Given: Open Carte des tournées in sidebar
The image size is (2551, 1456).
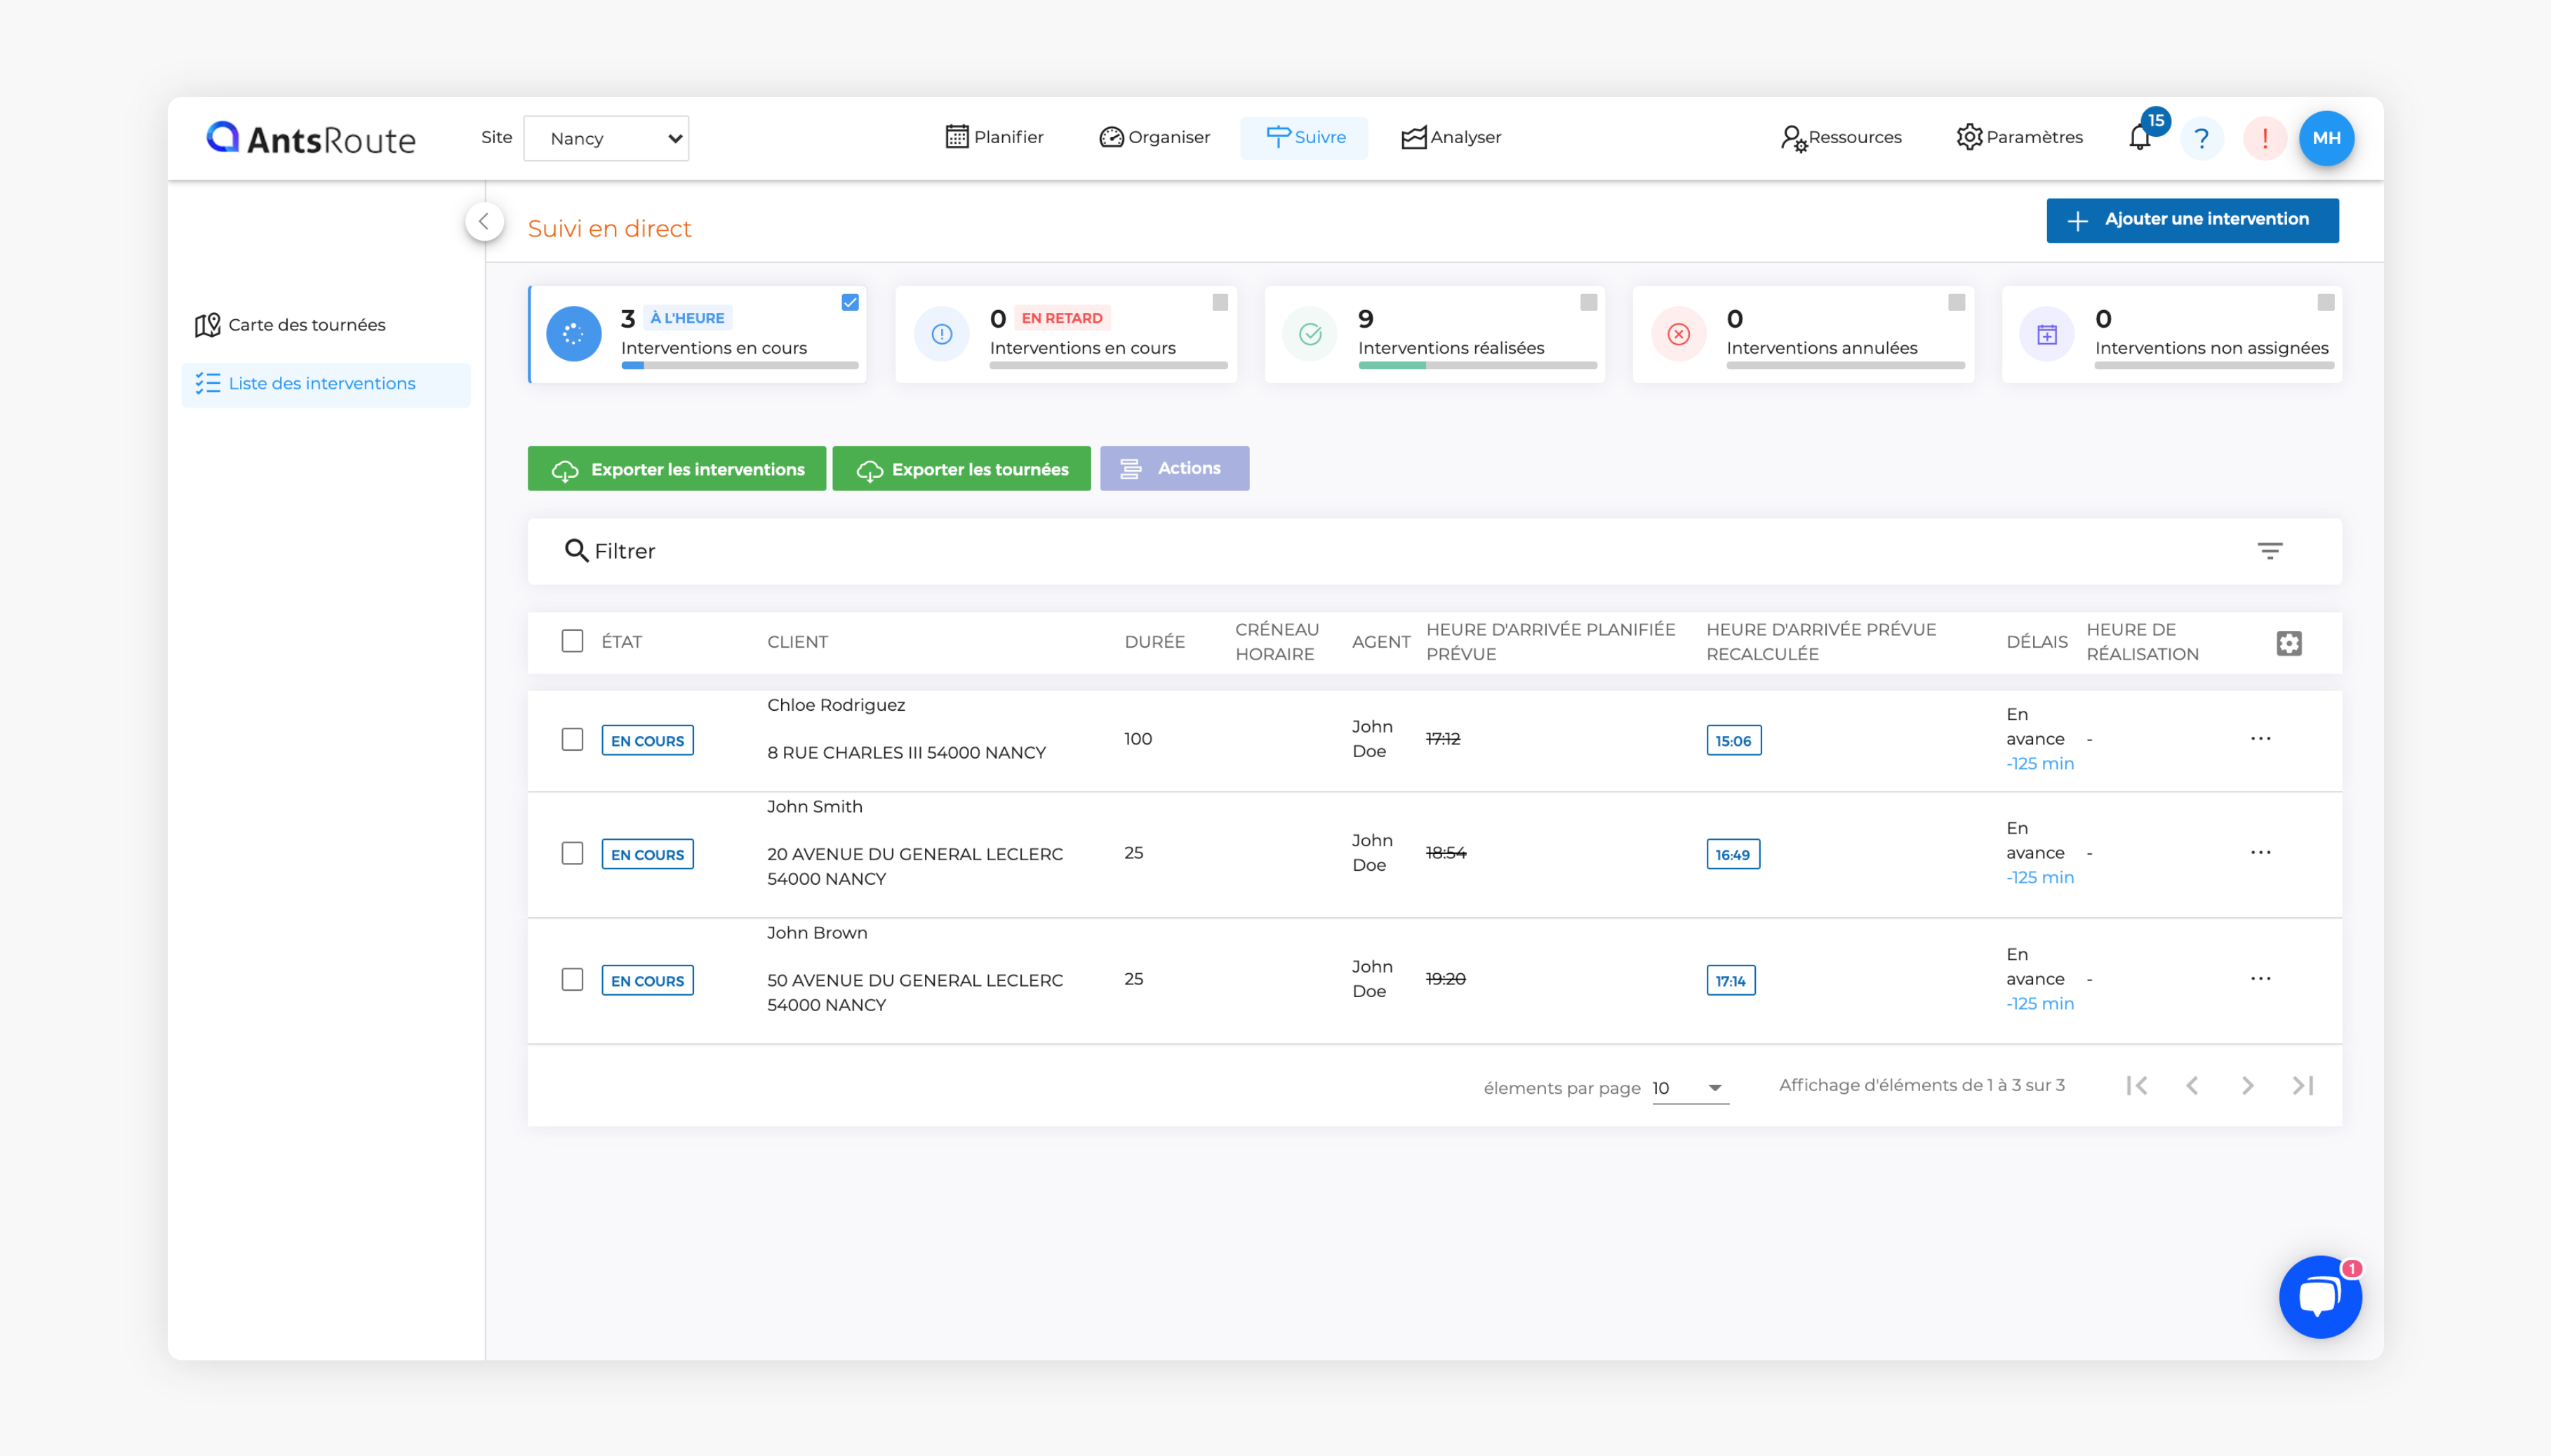Looking at the screenshot, I should [306, 324].
